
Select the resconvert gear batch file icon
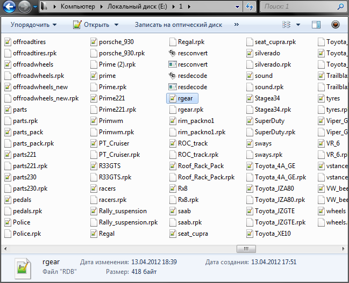pos(172,53)
